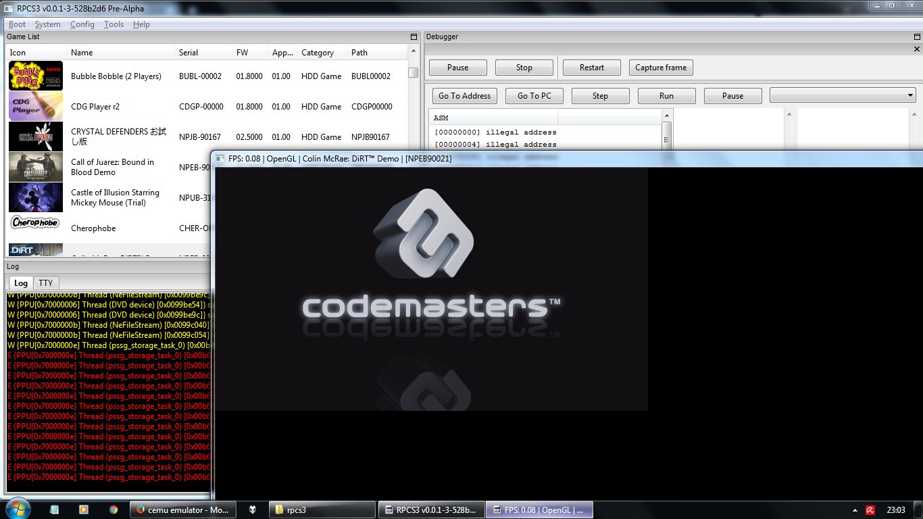This screenshot has height=519, width=923.
Task: Click the debugger Step button
Action: coord(600,96)
